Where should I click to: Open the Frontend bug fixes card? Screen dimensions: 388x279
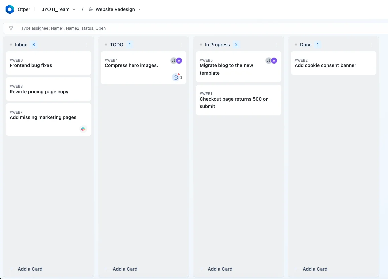(48, 63)
